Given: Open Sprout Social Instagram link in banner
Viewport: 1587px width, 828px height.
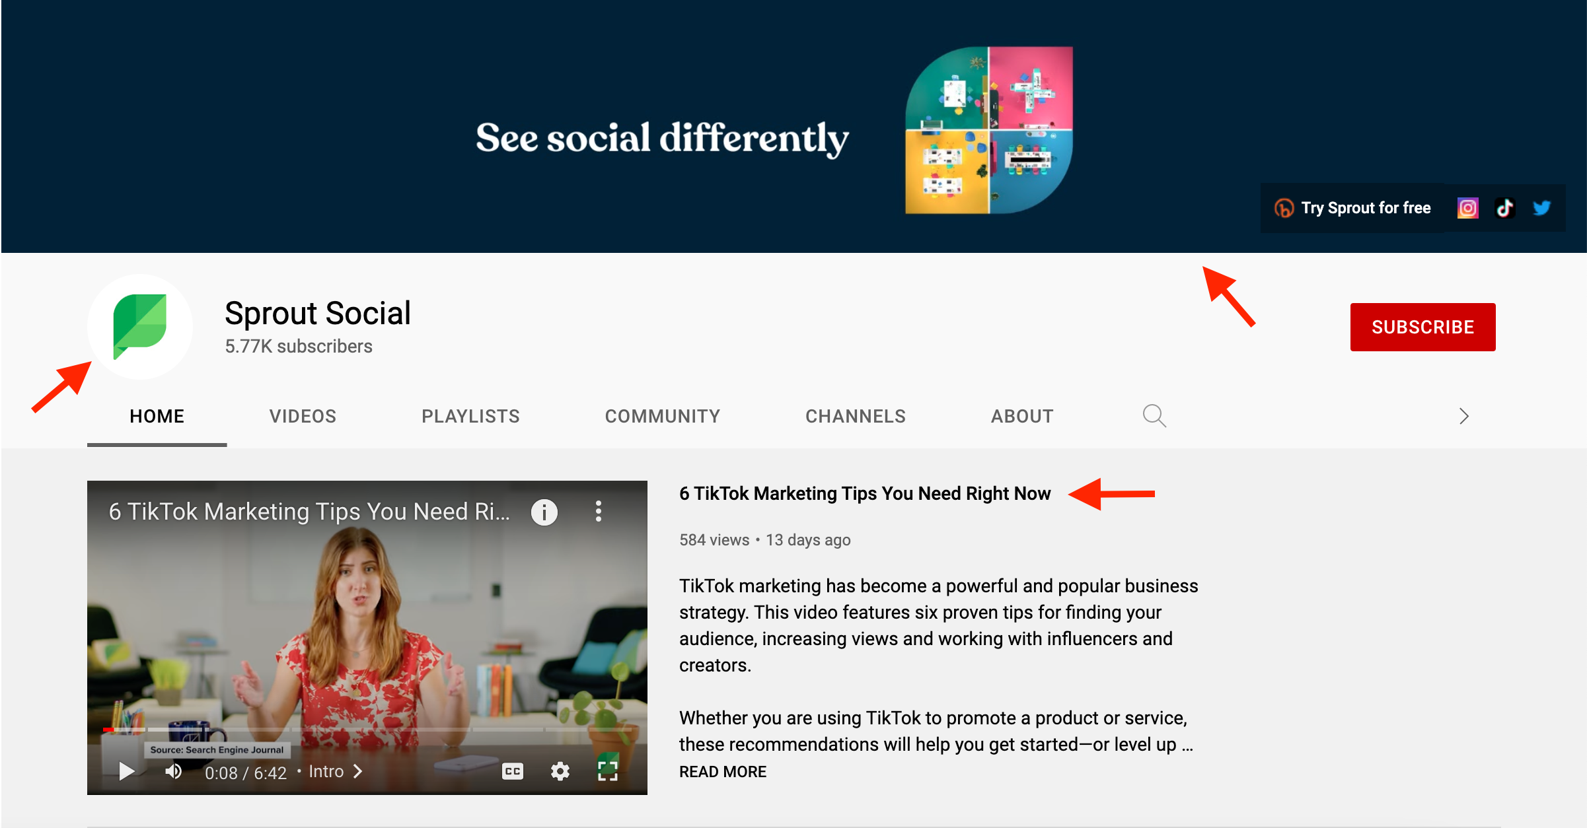Looking at the screenshot, I should click(1467, 208).
